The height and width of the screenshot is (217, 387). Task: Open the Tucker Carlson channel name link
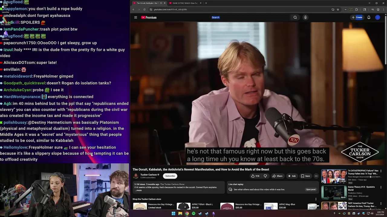click(148, 175)
